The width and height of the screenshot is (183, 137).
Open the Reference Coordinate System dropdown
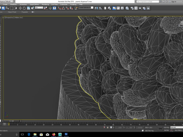(39, 8)
